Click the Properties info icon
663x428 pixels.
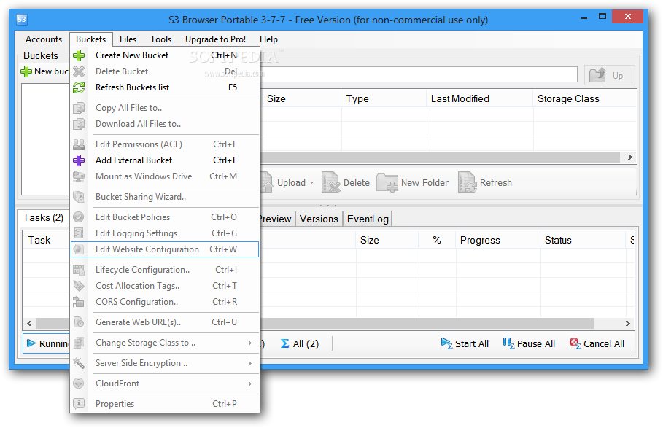pyautogui.click(x=79, y=403)
